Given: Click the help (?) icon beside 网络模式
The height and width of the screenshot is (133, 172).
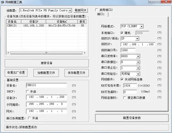Looking at the screenshot, I should pyautogui.click(x=159, y=26).
